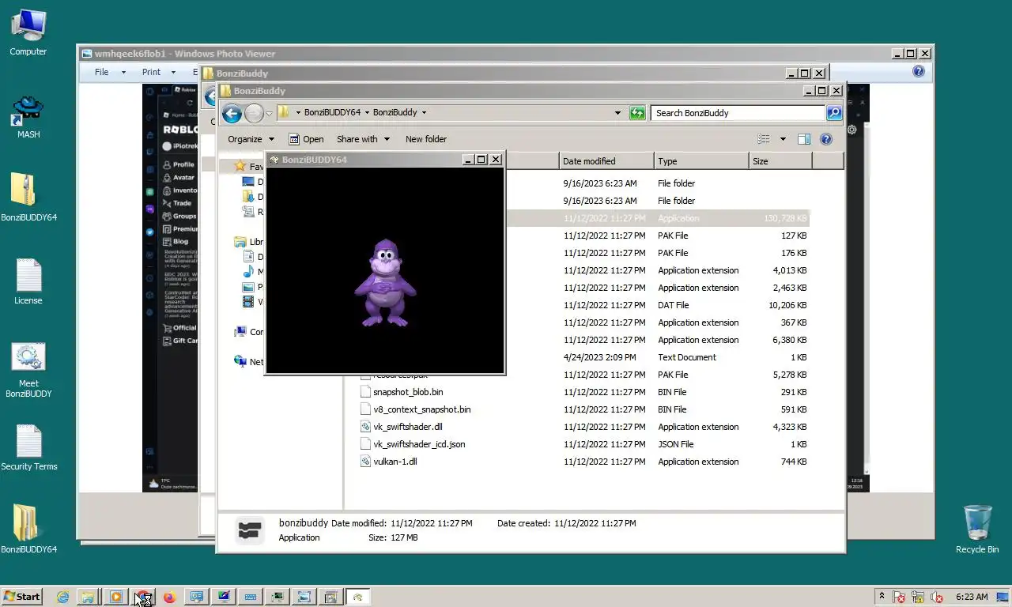Click Blog in Roblox sidebar
This screenshot has height=607, width=1012.
pos(176,241)
